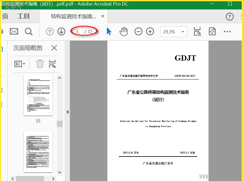Click the thumbnail panel page layout icon
The width and height of the screenshot is (243, 182).
(x=52, y=64)
